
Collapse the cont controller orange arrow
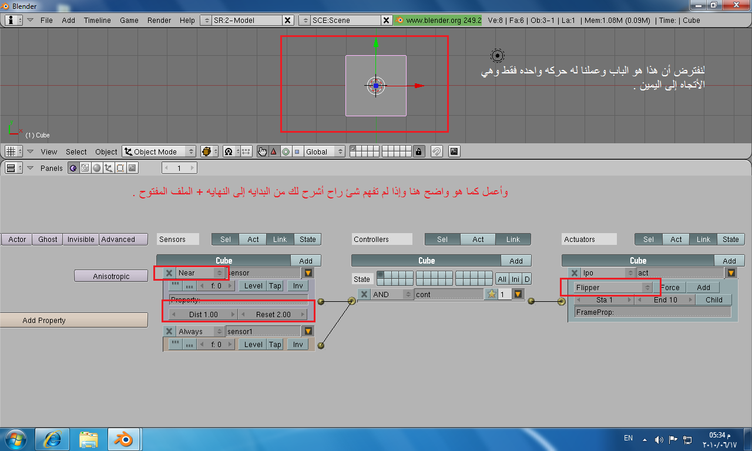(x=518, y=295)
